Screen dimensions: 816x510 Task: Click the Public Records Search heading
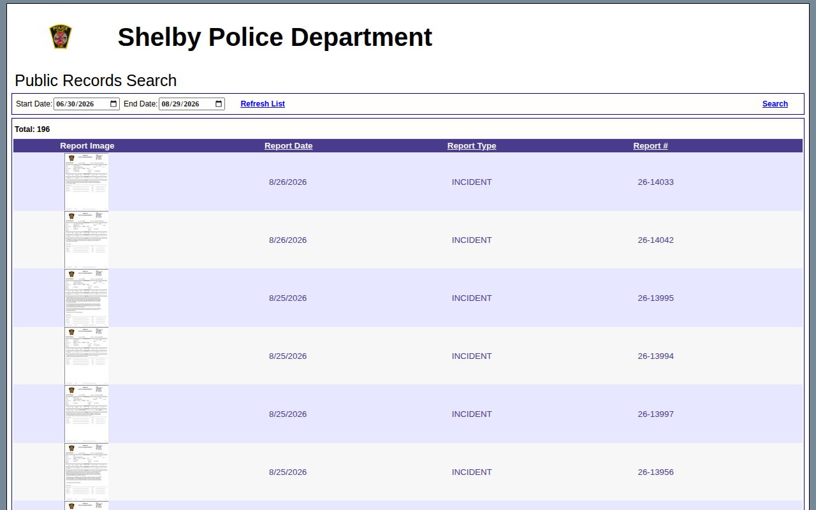[x=96, y=80]
